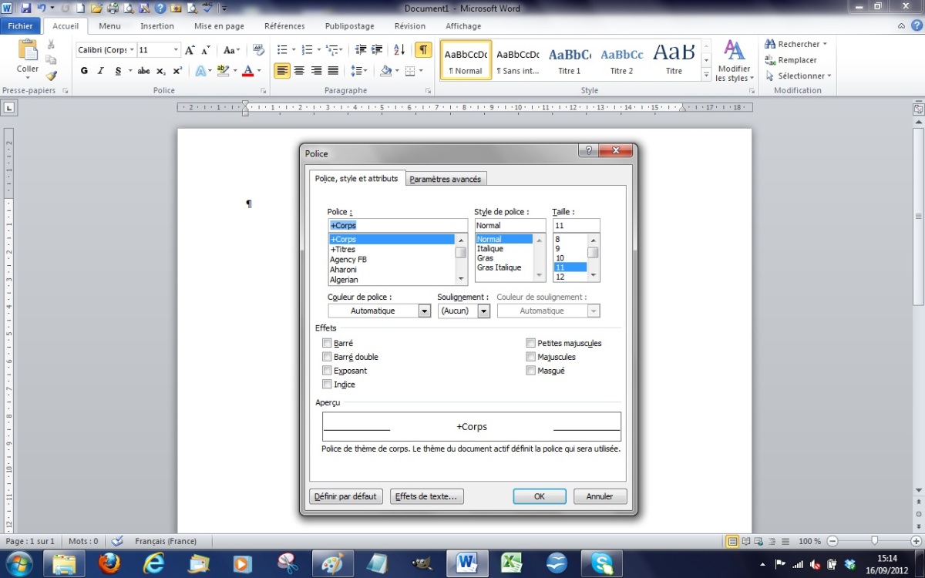Click spell-check icon in status bar
The height and width of the screenshot is (578, 925).
(117, 541)
